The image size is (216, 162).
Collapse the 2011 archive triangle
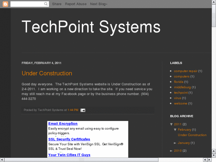[171, 124]
